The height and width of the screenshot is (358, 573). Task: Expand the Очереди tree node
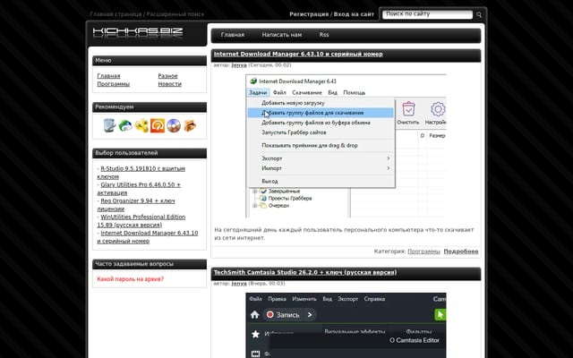(x=254, y=205)
